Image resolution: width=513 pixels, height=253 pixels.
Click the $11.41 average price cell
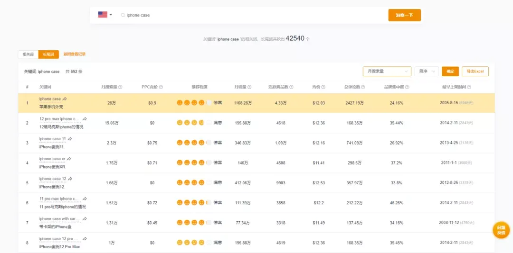[319, 163]
